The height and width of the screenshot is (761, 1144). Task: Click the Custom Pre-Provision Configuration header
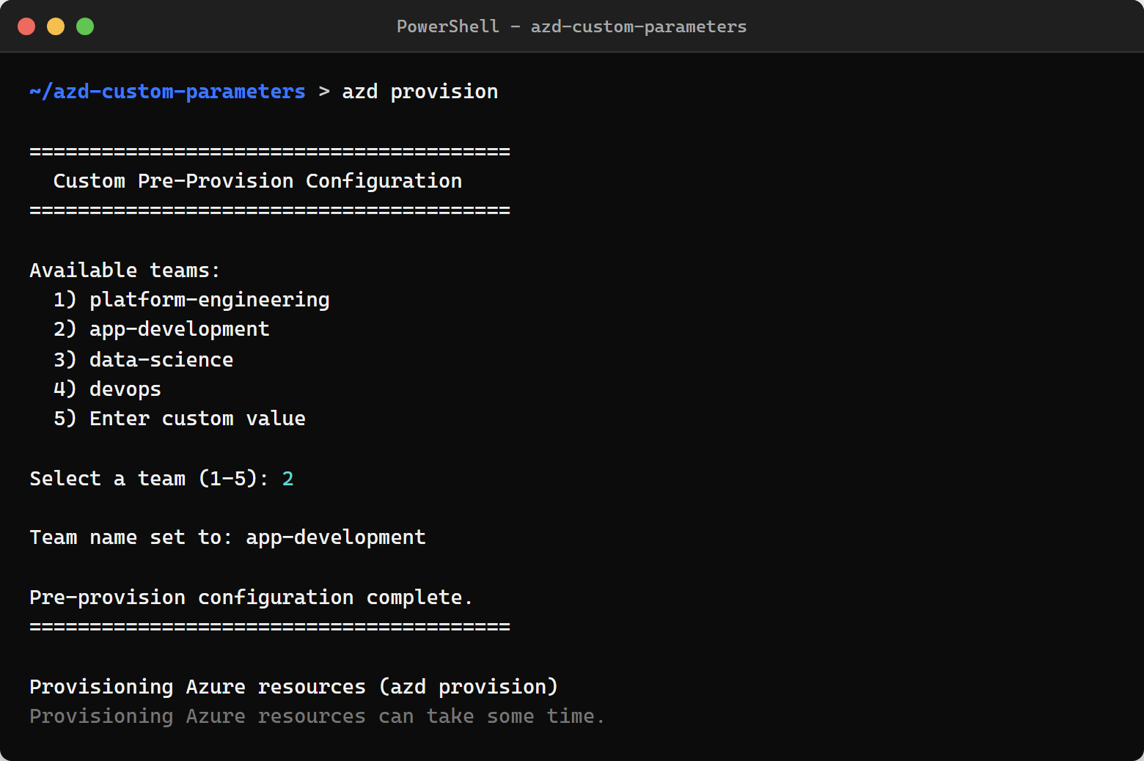(x=257, y=180)
